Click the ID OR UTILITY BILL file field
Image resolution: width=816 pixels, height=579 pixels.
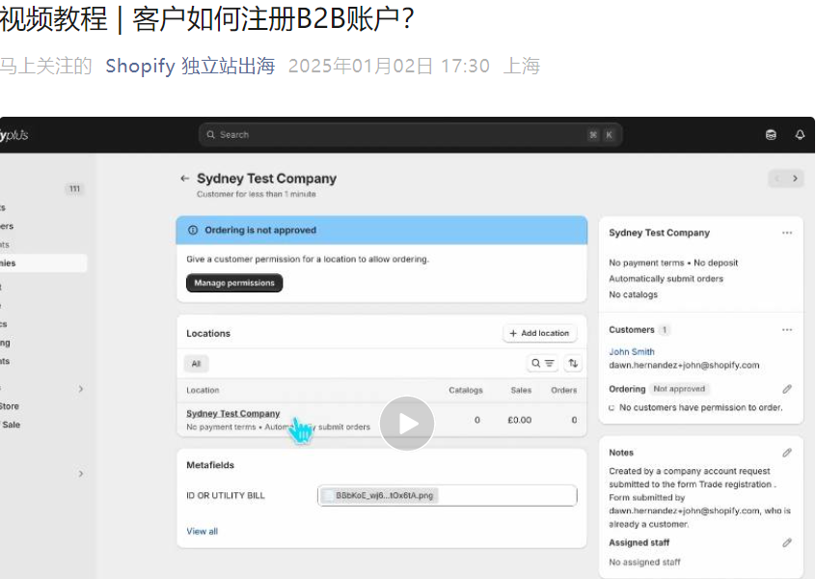(447, 495)
